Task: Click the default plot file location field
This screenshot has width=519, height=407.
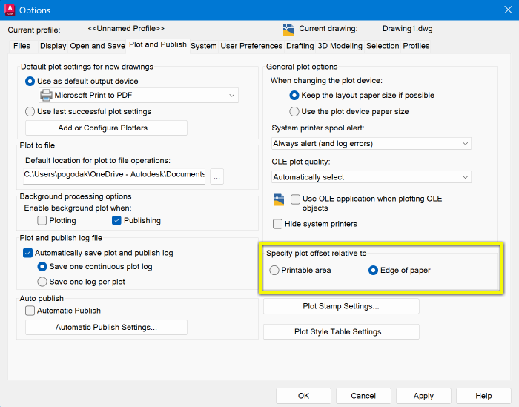Action: click(114, 176)
